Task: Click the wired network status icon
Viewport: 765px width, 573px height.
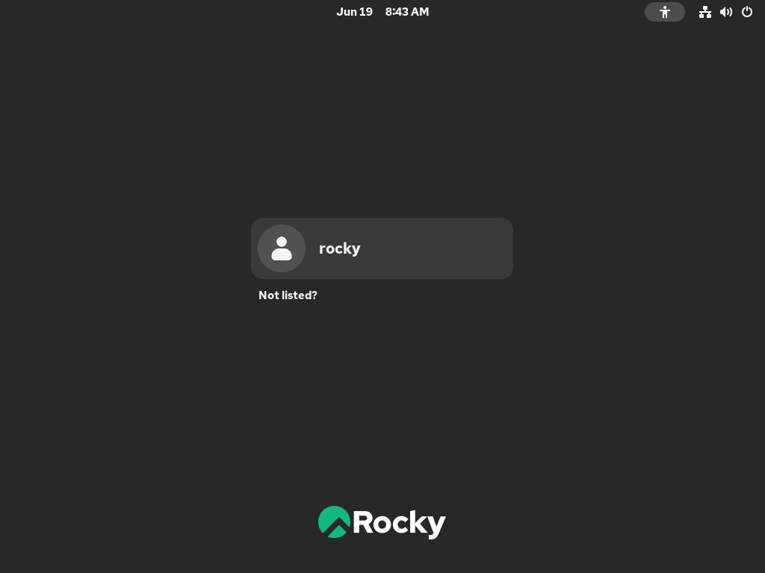Action: [x=704, y=12]
